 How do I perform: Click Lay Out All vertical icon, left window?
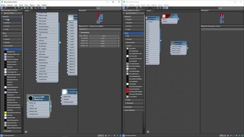point(35,8)
